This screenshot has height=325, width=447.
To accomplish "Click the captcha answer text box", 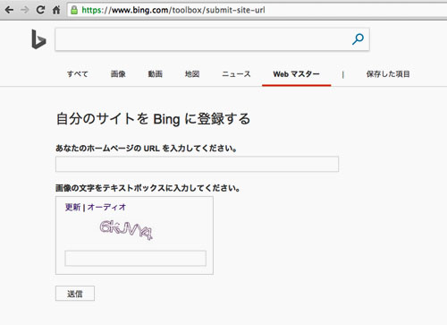I will [136, 258].
